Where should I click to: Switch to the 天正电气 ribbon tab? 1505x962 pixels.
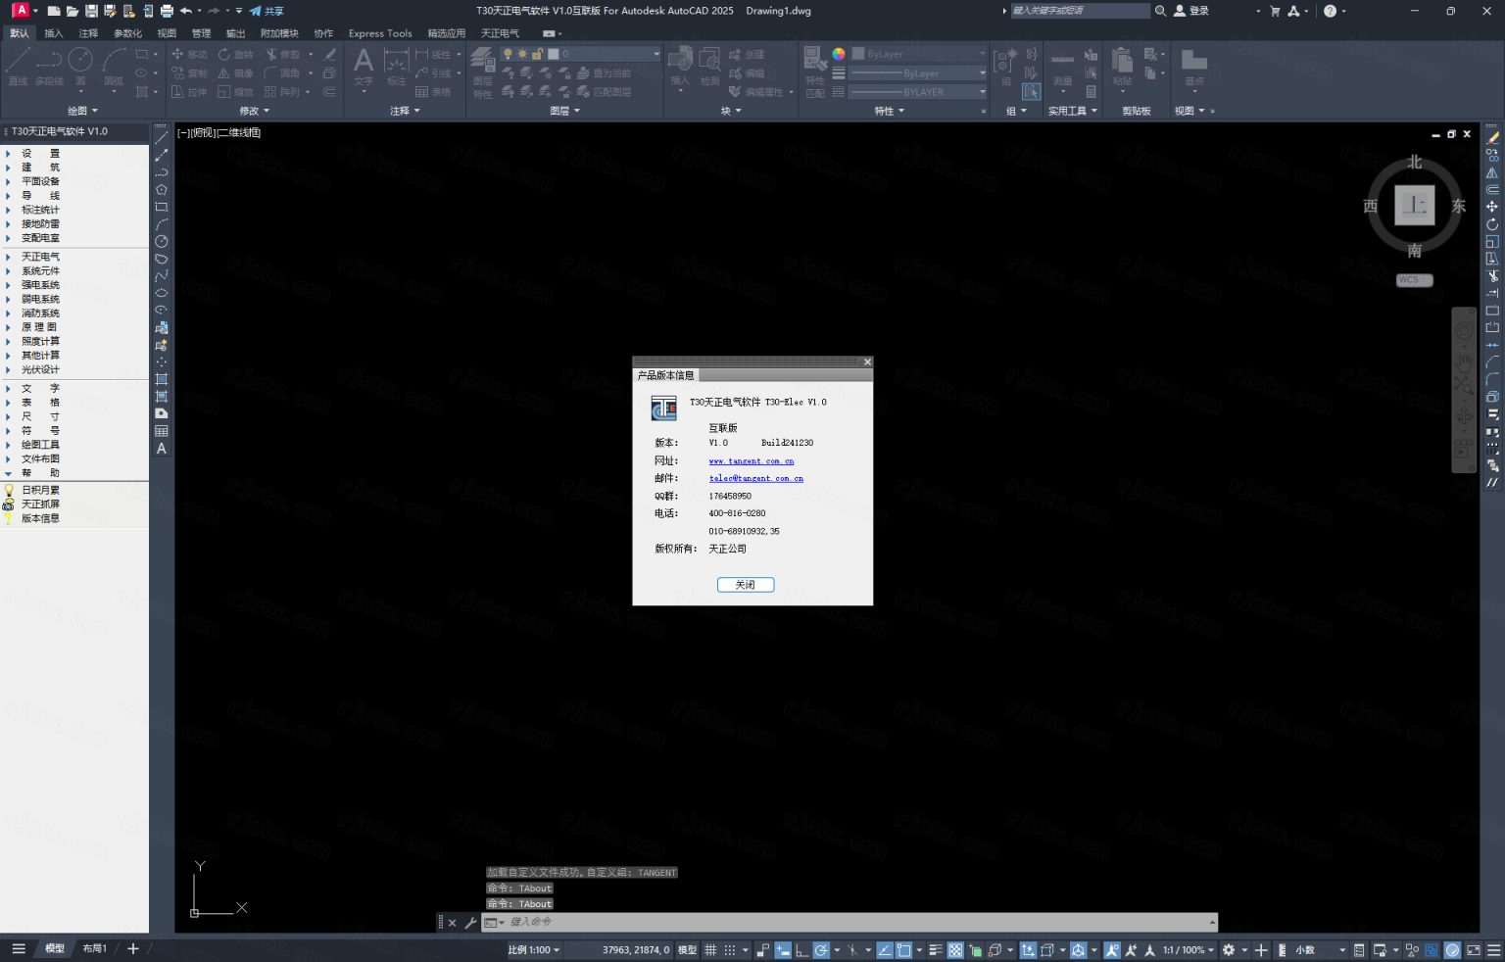(500, 33)
